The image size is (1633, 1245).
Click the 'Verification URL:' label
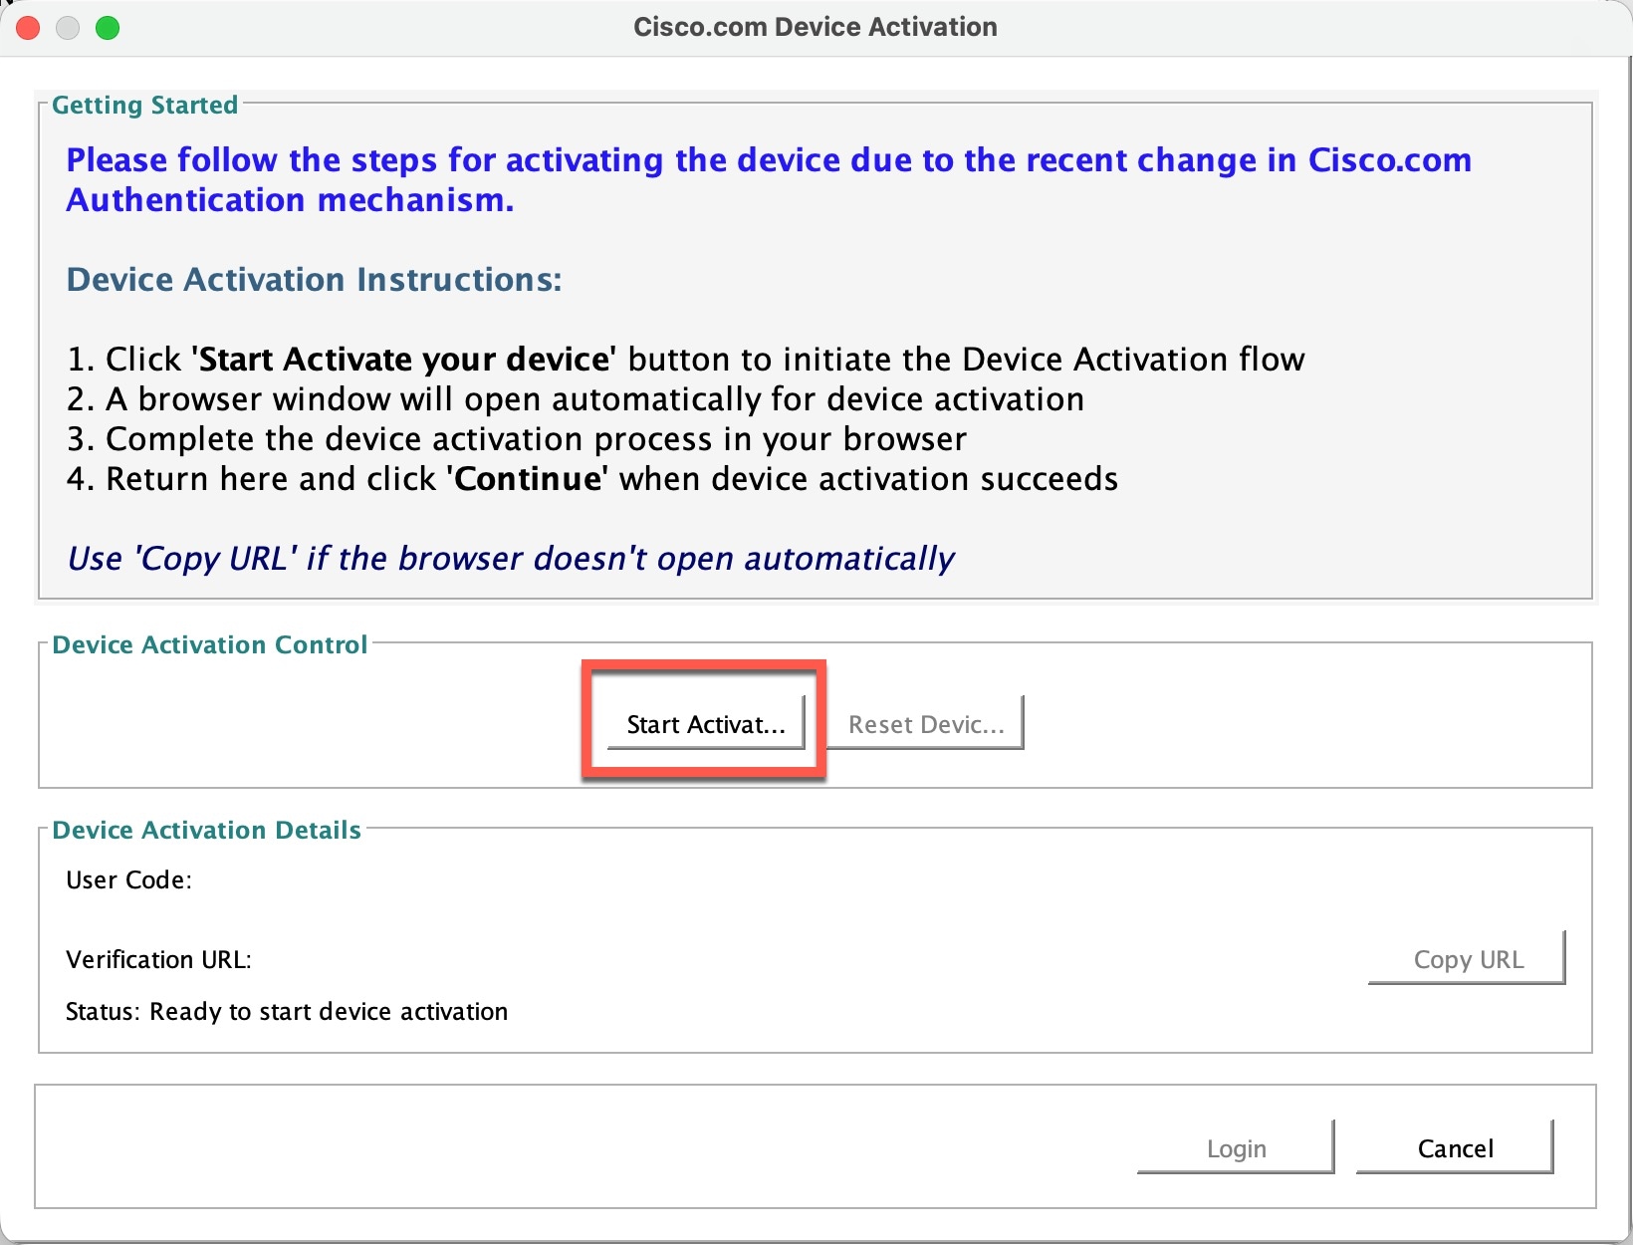(x=158, y=959)
